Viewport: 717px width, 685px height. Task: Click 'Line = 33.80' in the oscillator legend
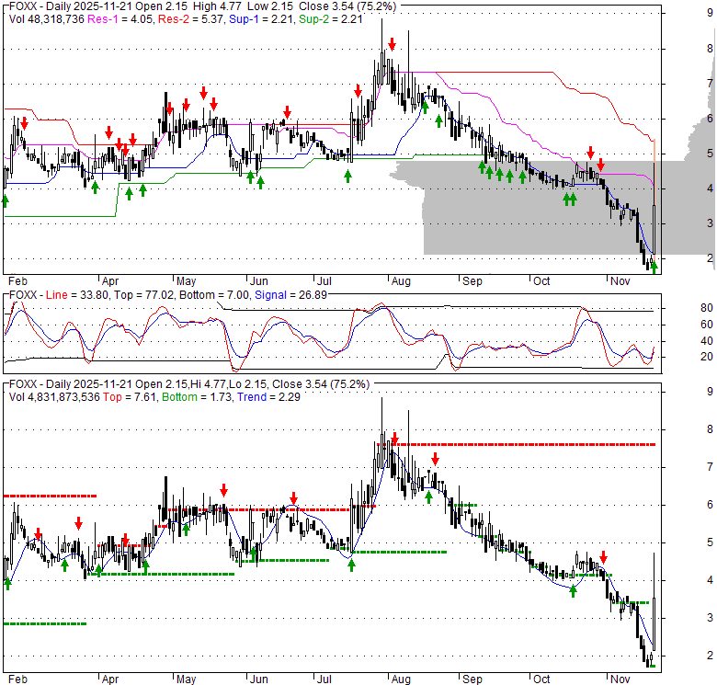pos(77,295)
